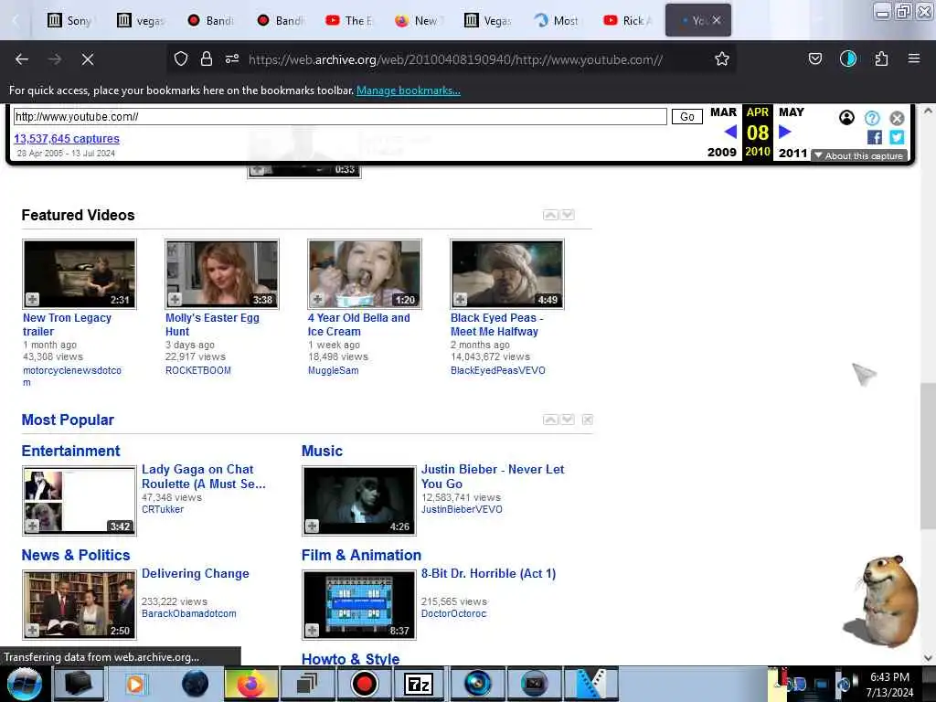936x702 pixels.
Task: Open 8-Bit Dr. Horrible (Act 1) link
Action: (488, 574)
